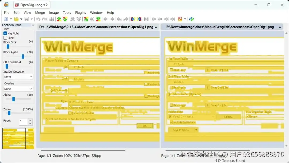
Task: Click the Auto Merge toolbar icon
Action: coord(146,19)
